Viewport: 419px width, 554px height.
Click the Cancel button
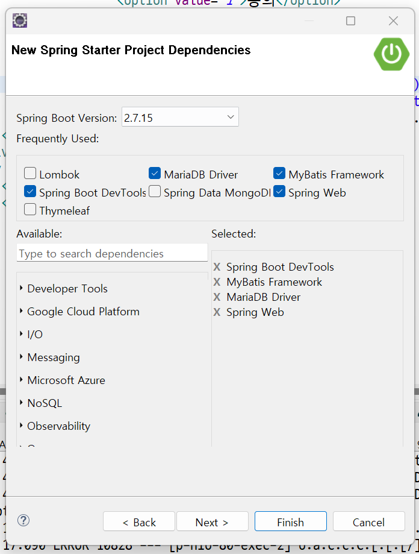369,521
